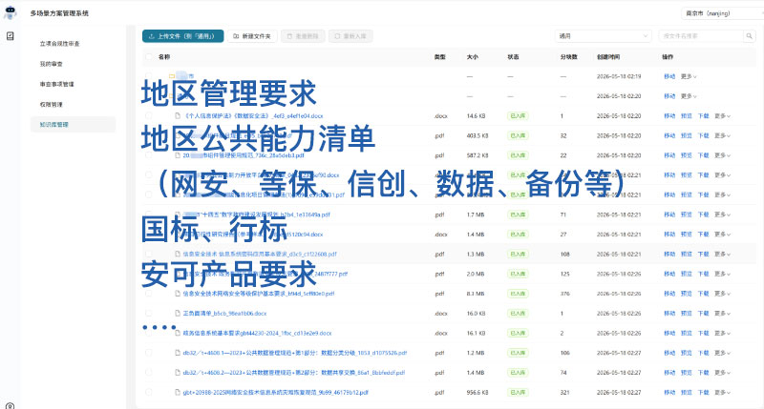The width and height of the screenshot is (764, 409).
Task: Open 审查事项管理 in the sidebar
Action: [56, 84]
